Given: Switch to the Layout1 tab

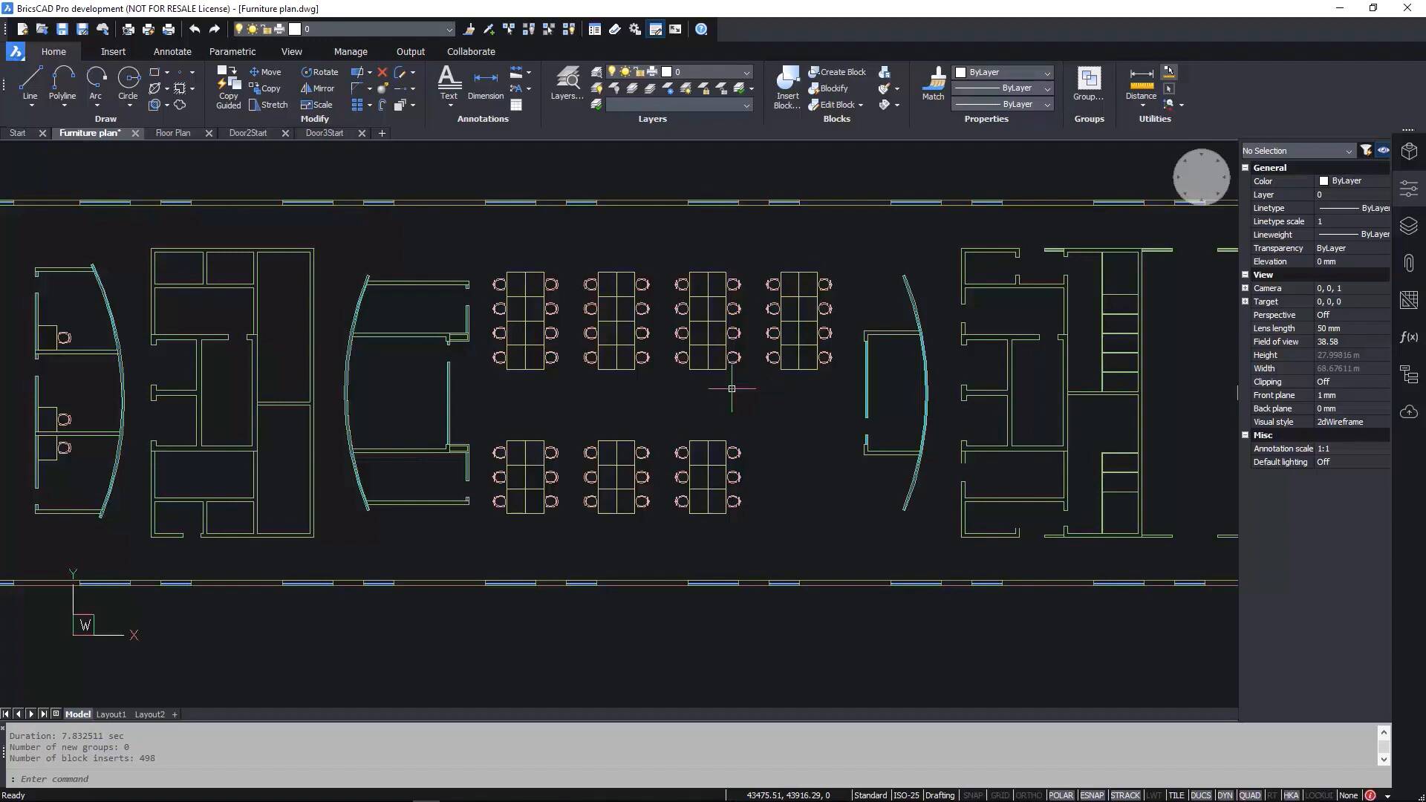Looking at the screenshot, I should pyautogui.click(x=111, y=714).
